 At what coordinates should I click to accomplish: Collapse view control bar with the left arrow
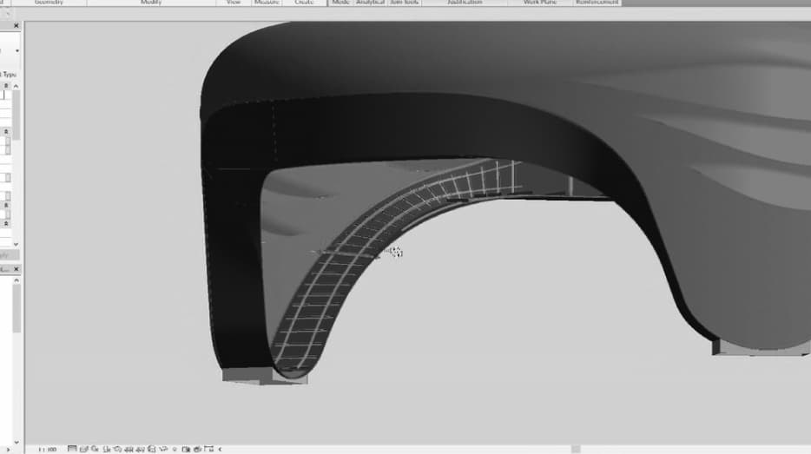(x=221, y=449)
